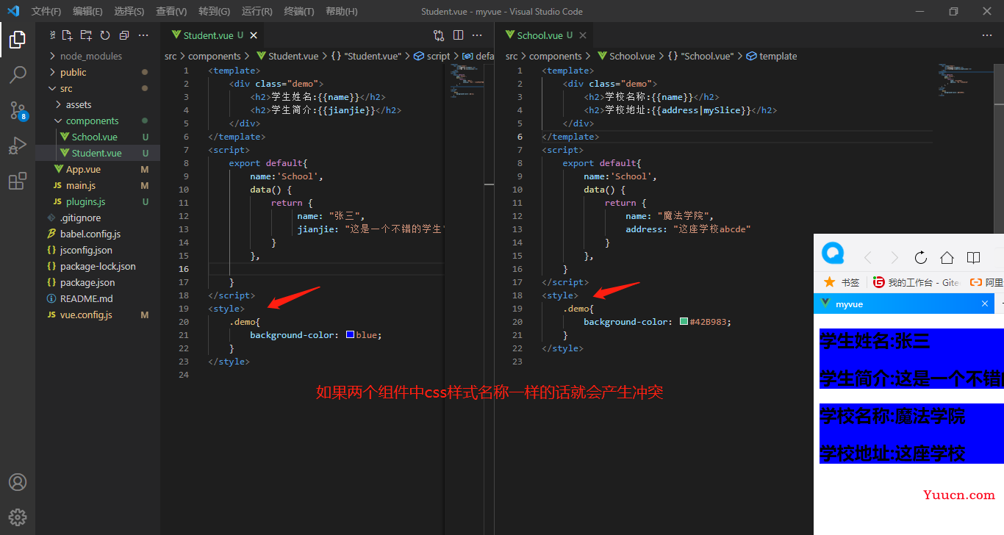Open App.vue in the file tree

(x=98, y=169)
